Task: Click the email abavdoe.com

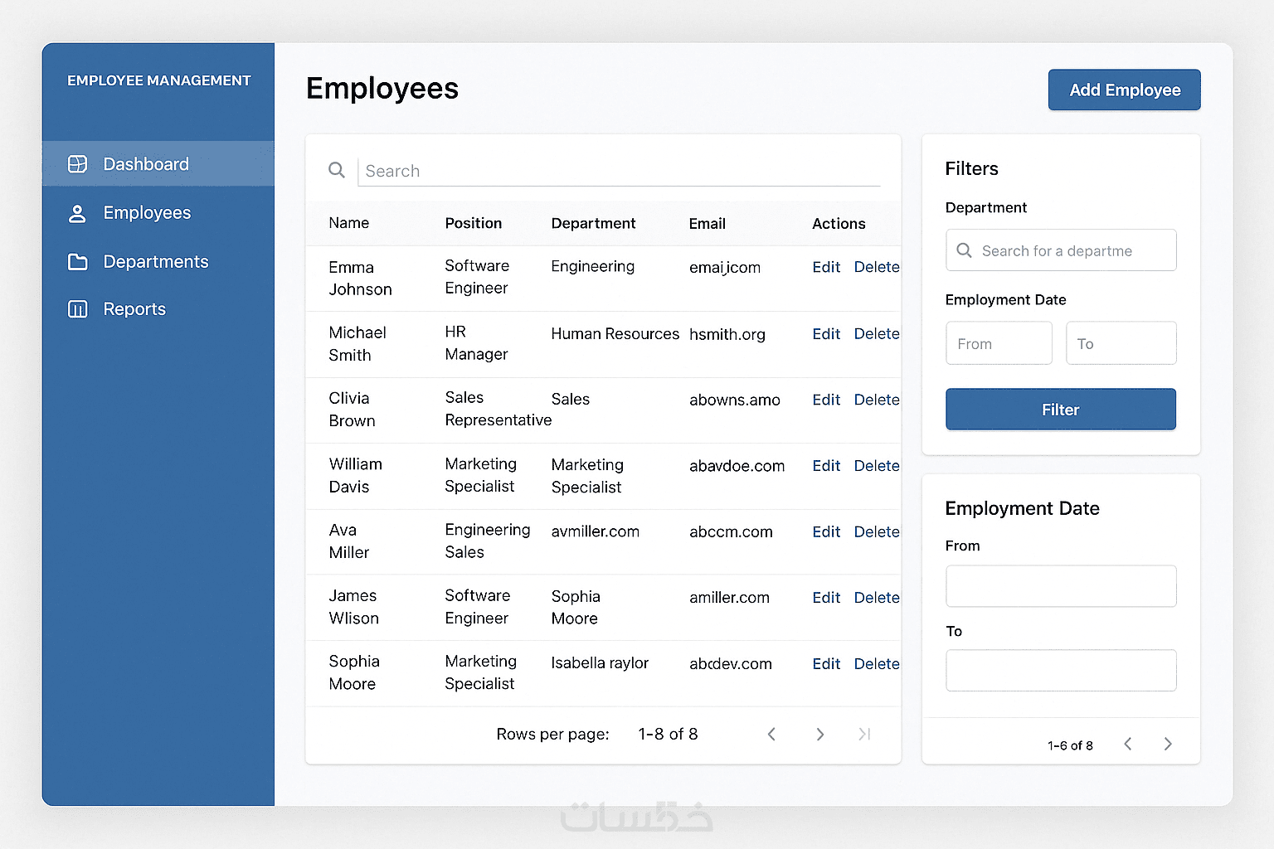Action: coord(737,466)
